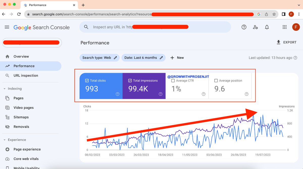
Task: Click the Google Search Console logo
Action: coord(42,27)
